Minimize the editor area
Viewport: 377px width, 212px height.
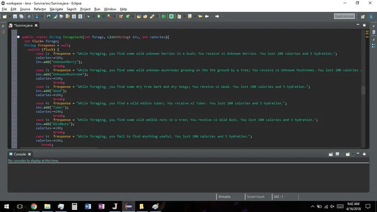pyautogui.click(x=358, y=25)
